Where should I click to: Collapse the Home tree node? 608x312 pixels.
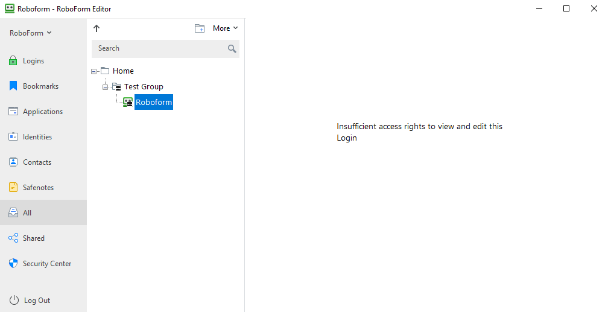click(93, 71)
